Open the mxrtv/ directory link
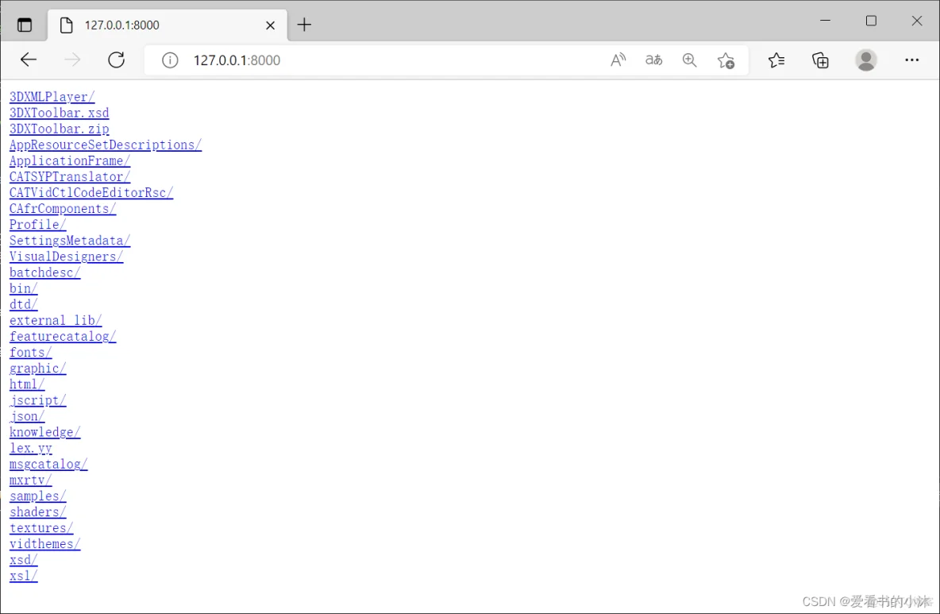Viewport: 940px width, 614px height. coord(31,481)
